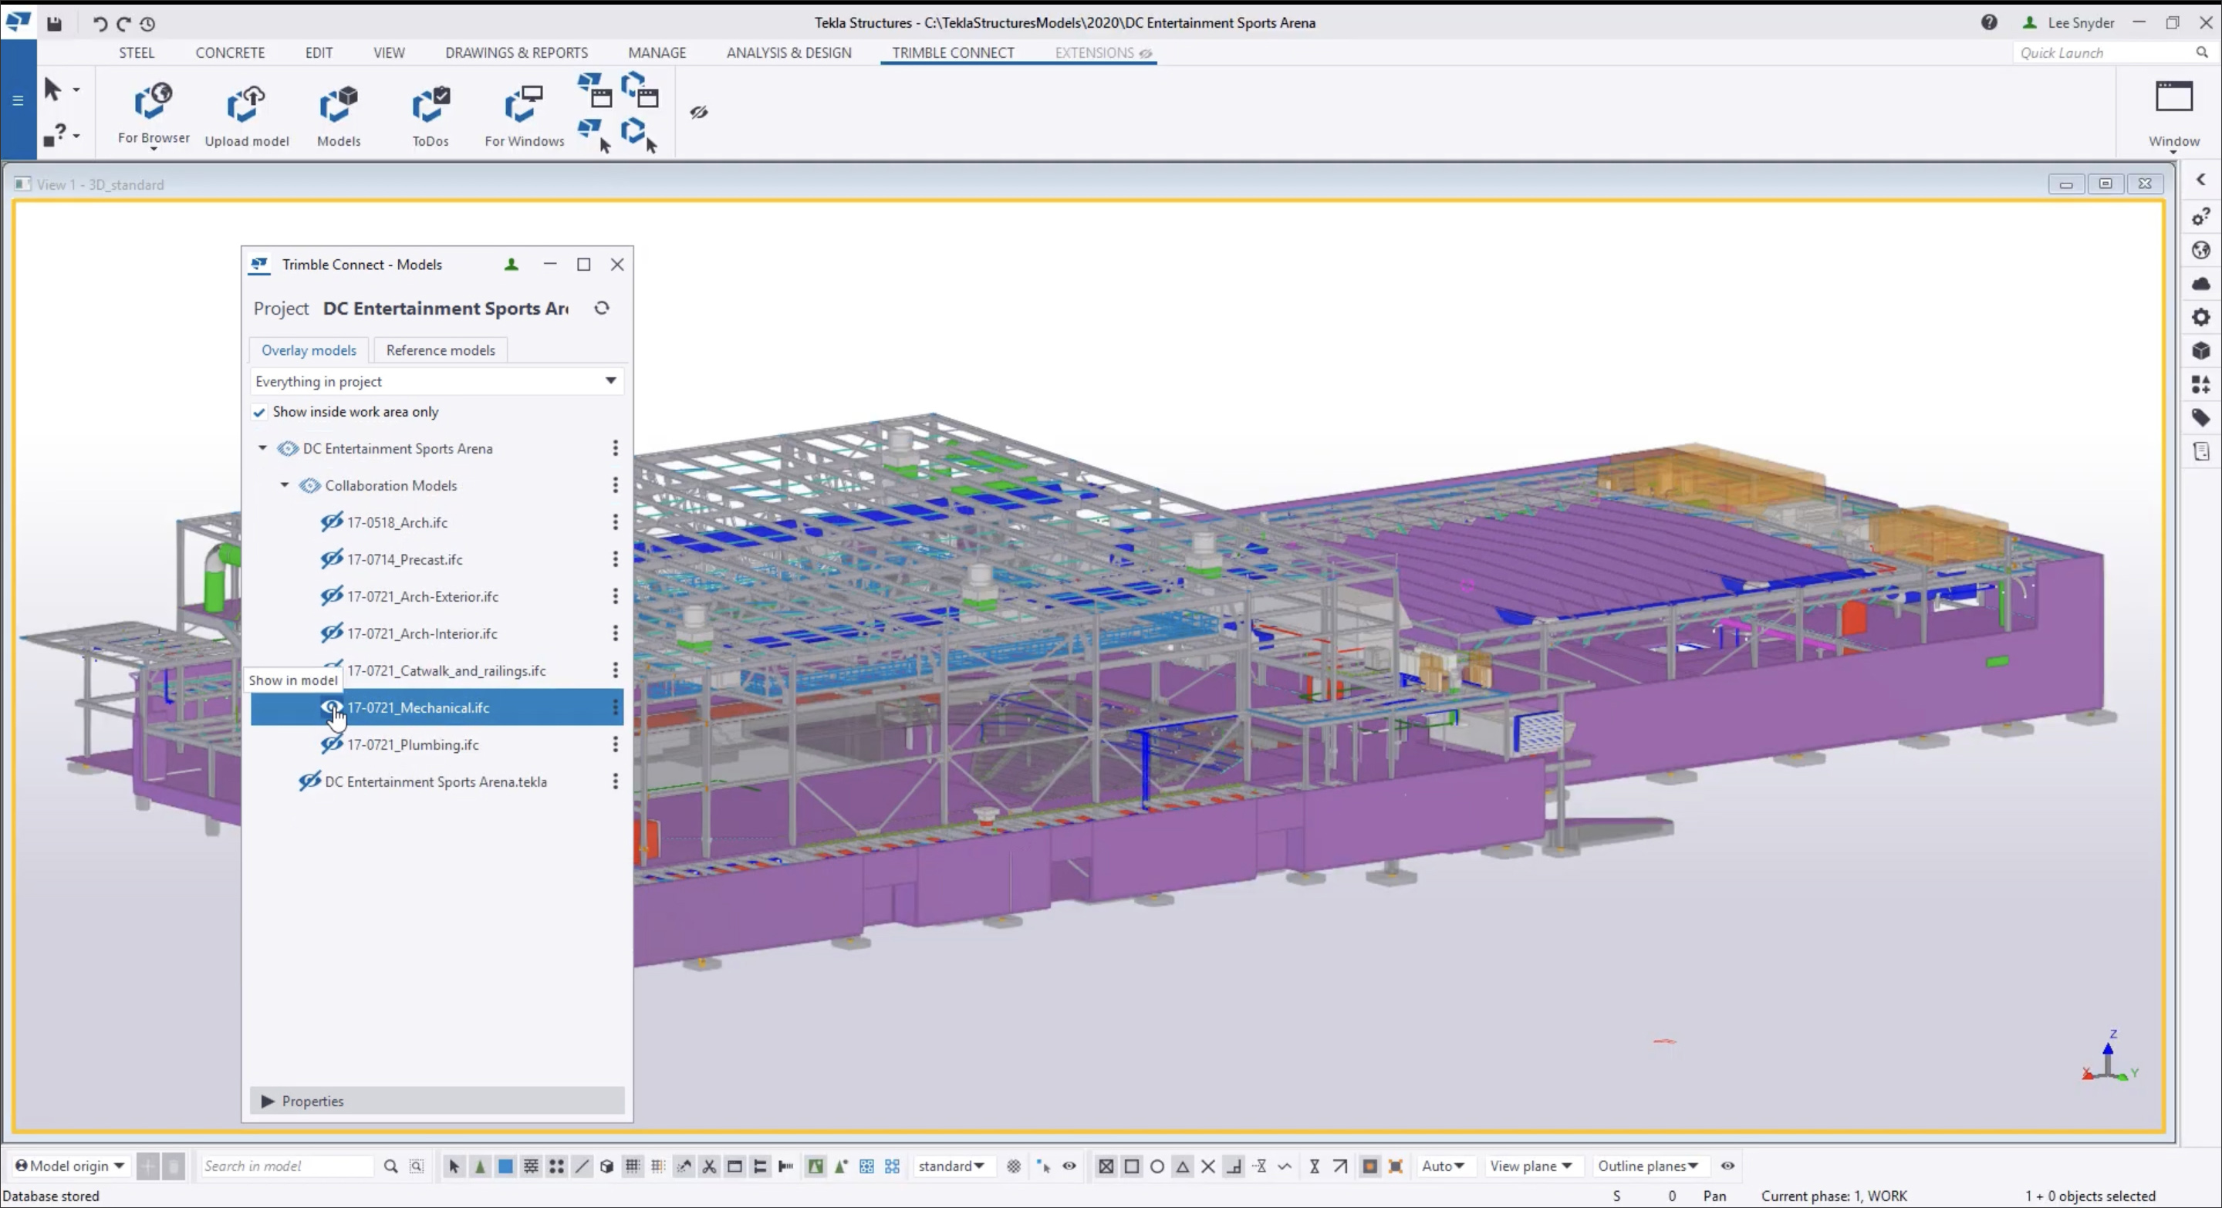This screenshot has height=1208, width=2222.
Task: Switch to the Reference models tab
Action: pos(441,350)
